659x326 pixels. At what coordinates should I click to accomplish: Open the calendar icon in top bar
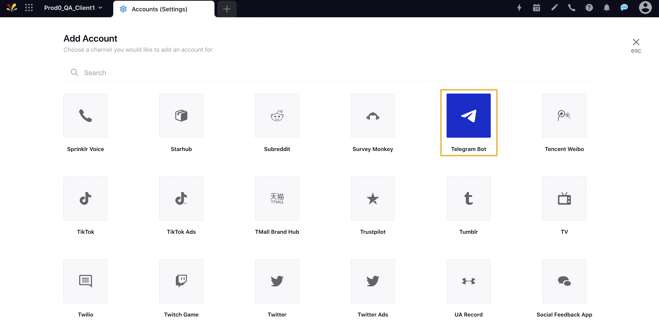point(537,8)
